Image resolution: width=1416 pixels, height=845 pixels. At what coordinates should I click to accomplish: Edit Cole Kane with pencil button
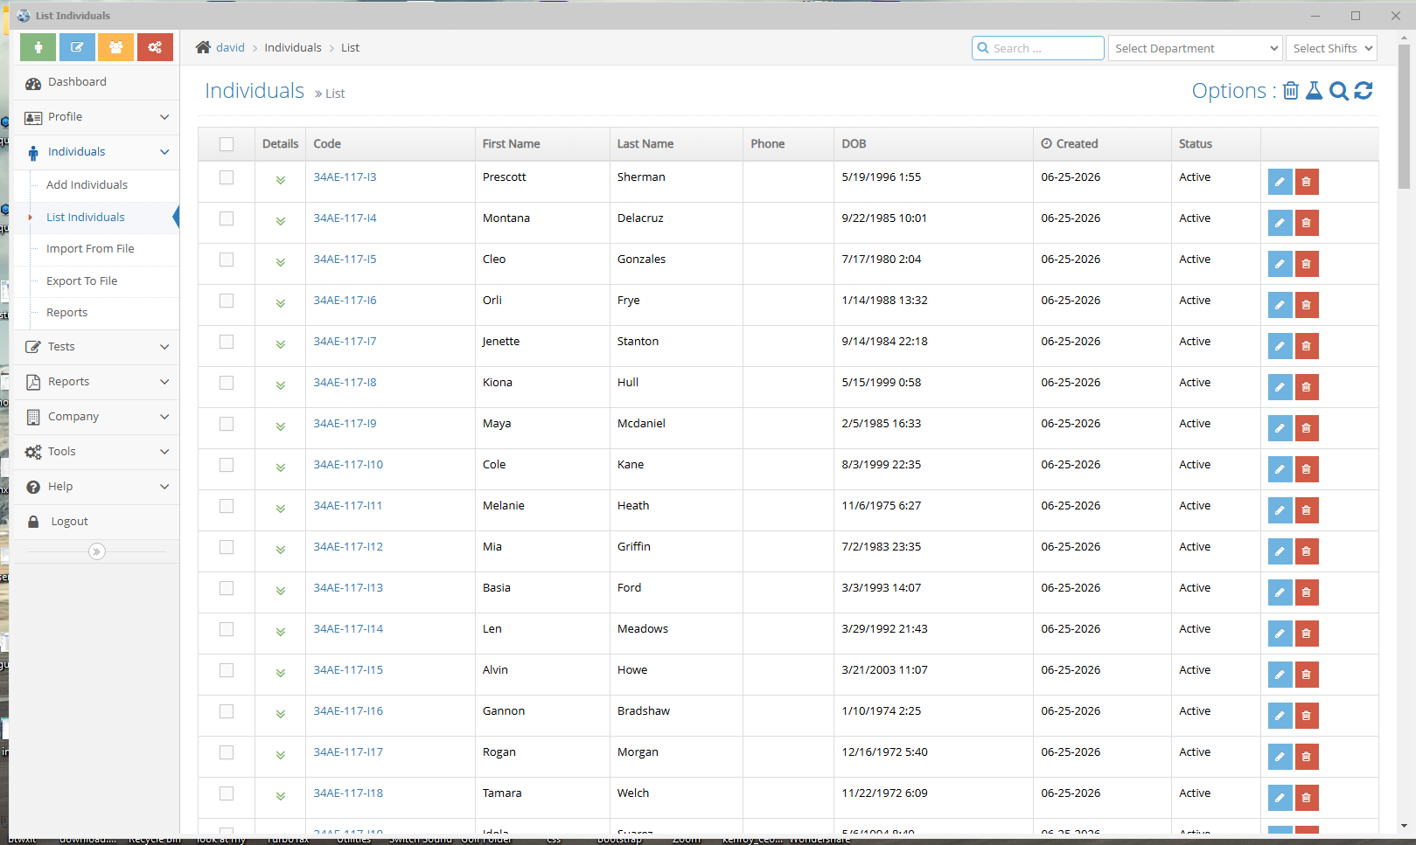(1280, 469)
